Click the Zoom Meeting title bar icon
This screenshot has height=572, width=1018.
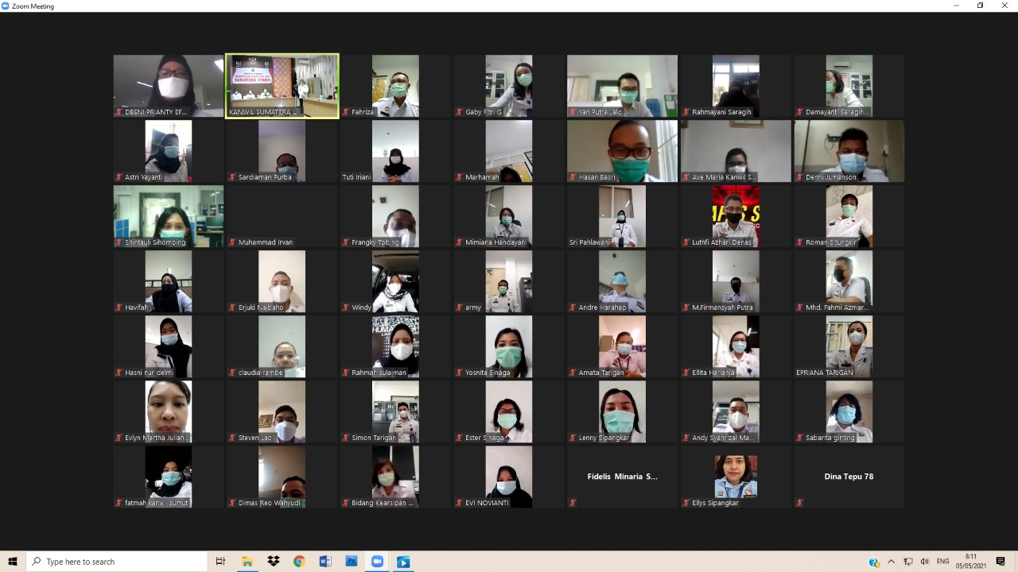tap(6, 6)
